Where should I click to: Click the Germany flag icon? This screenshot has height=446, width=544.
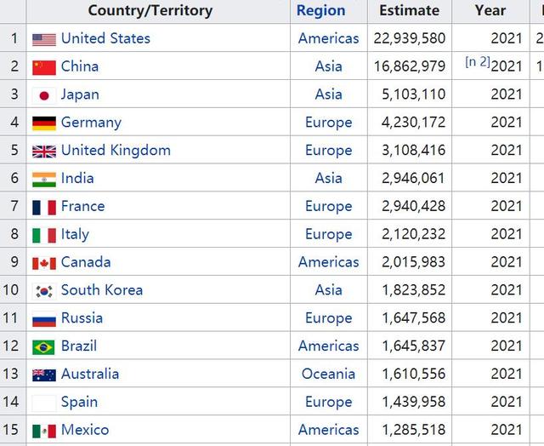tap(44, 123)
